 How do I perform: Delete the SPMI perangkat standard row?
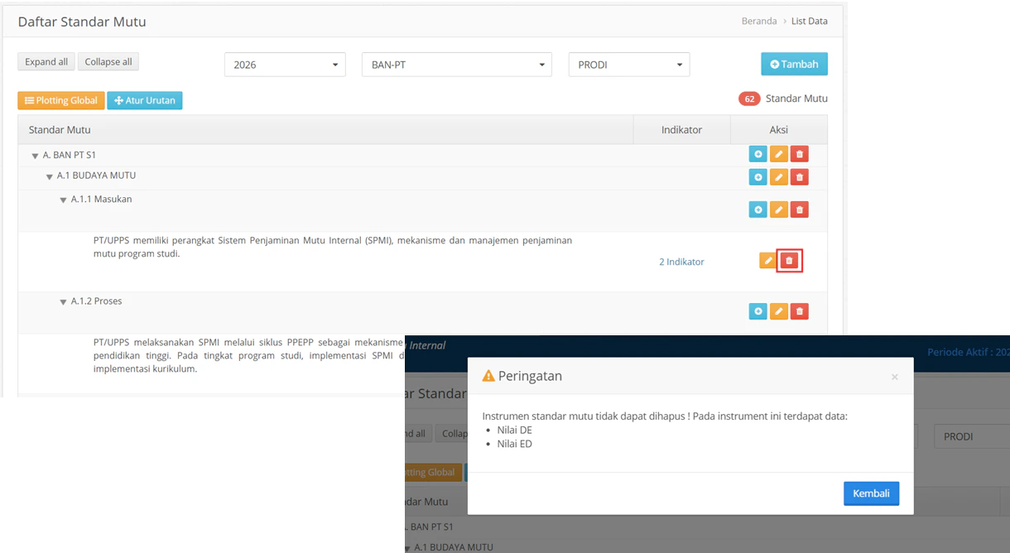(789, 261)
